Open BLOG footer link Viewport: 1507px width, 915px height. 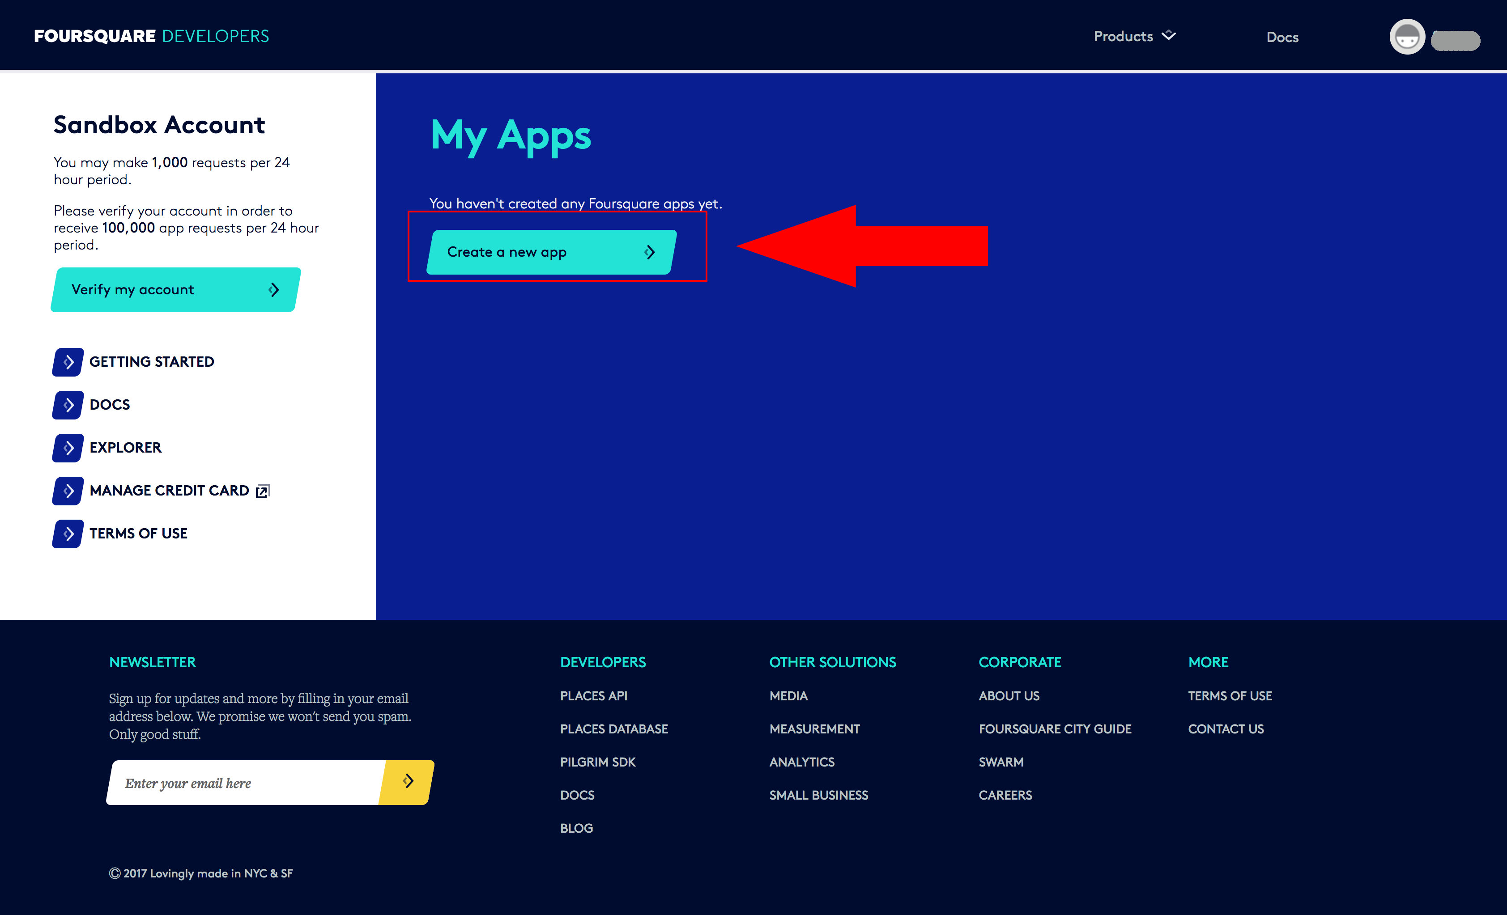[x=576, y=828]
